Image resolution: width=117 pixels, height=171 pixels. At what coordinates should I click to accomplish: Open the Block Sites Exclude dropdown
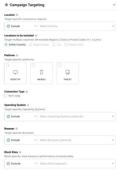pos(21,163)
